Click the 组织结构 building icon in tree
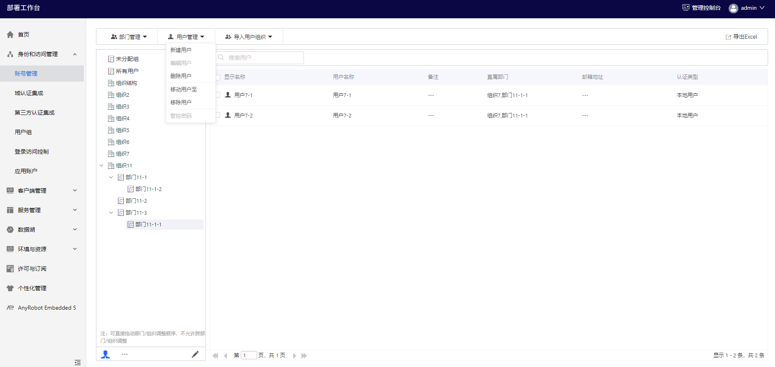 [111, 83]
